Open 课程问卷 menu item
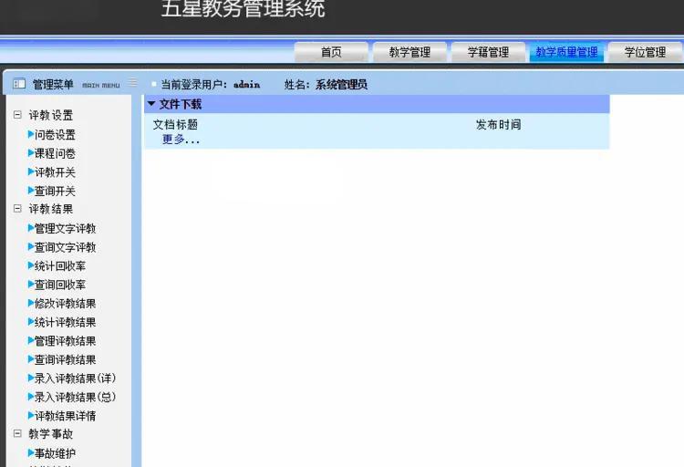 pos(55,153)
